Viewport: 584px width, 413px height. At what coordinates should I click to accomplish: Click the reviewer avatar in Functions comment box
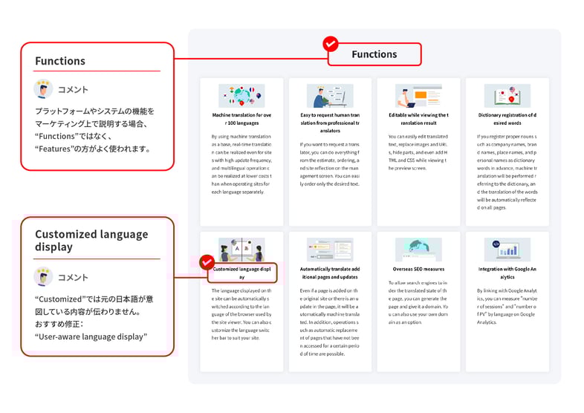[43, 89]
